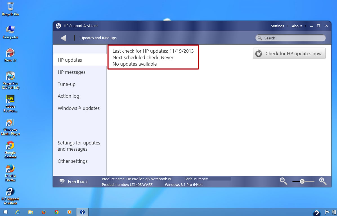337x216 pixels.
Task: Select the Computer desktop icon
Action: click(10, 32)
